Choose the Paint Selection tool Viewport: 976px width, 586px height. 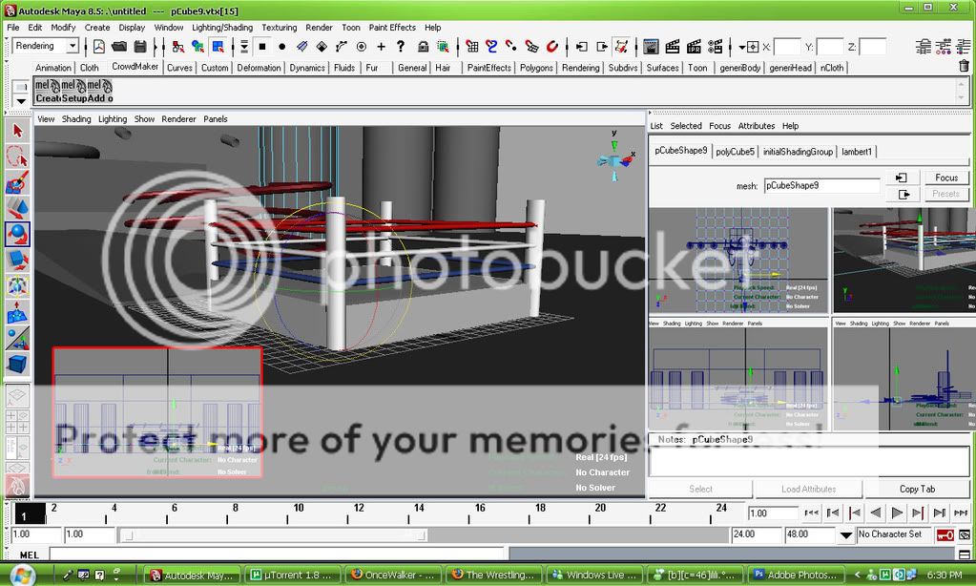[17, 182]
